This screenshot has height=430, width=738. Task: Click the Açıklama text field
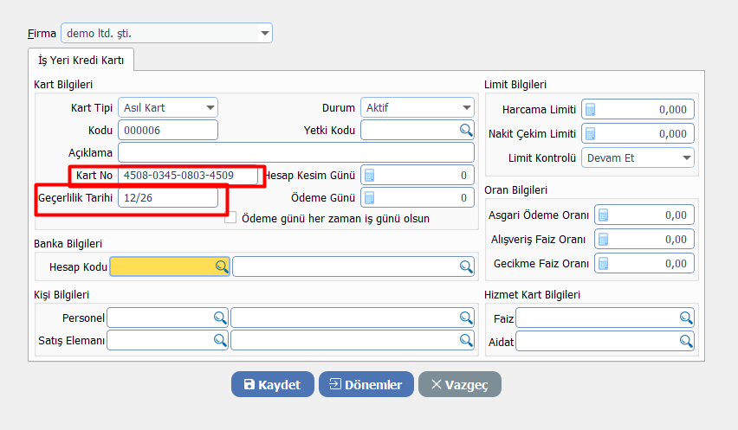[x=295, y=152]
